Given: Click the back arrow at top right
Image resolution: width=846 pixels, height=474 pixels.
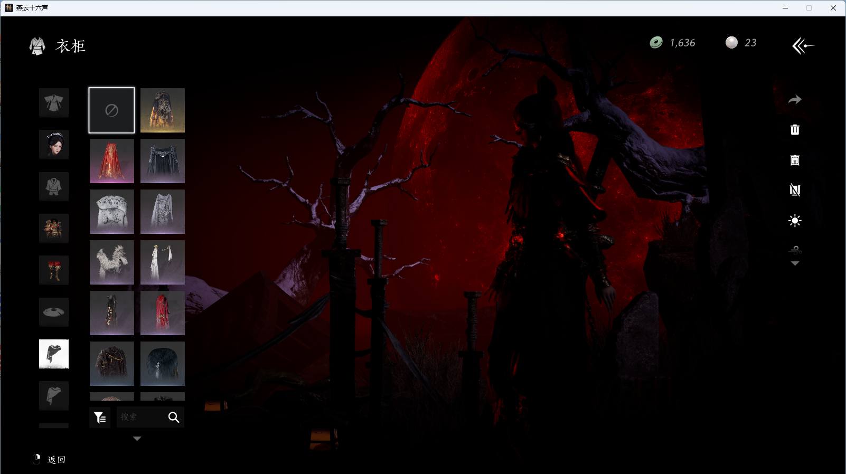Looking at the screenshot, I should point(803,46).
